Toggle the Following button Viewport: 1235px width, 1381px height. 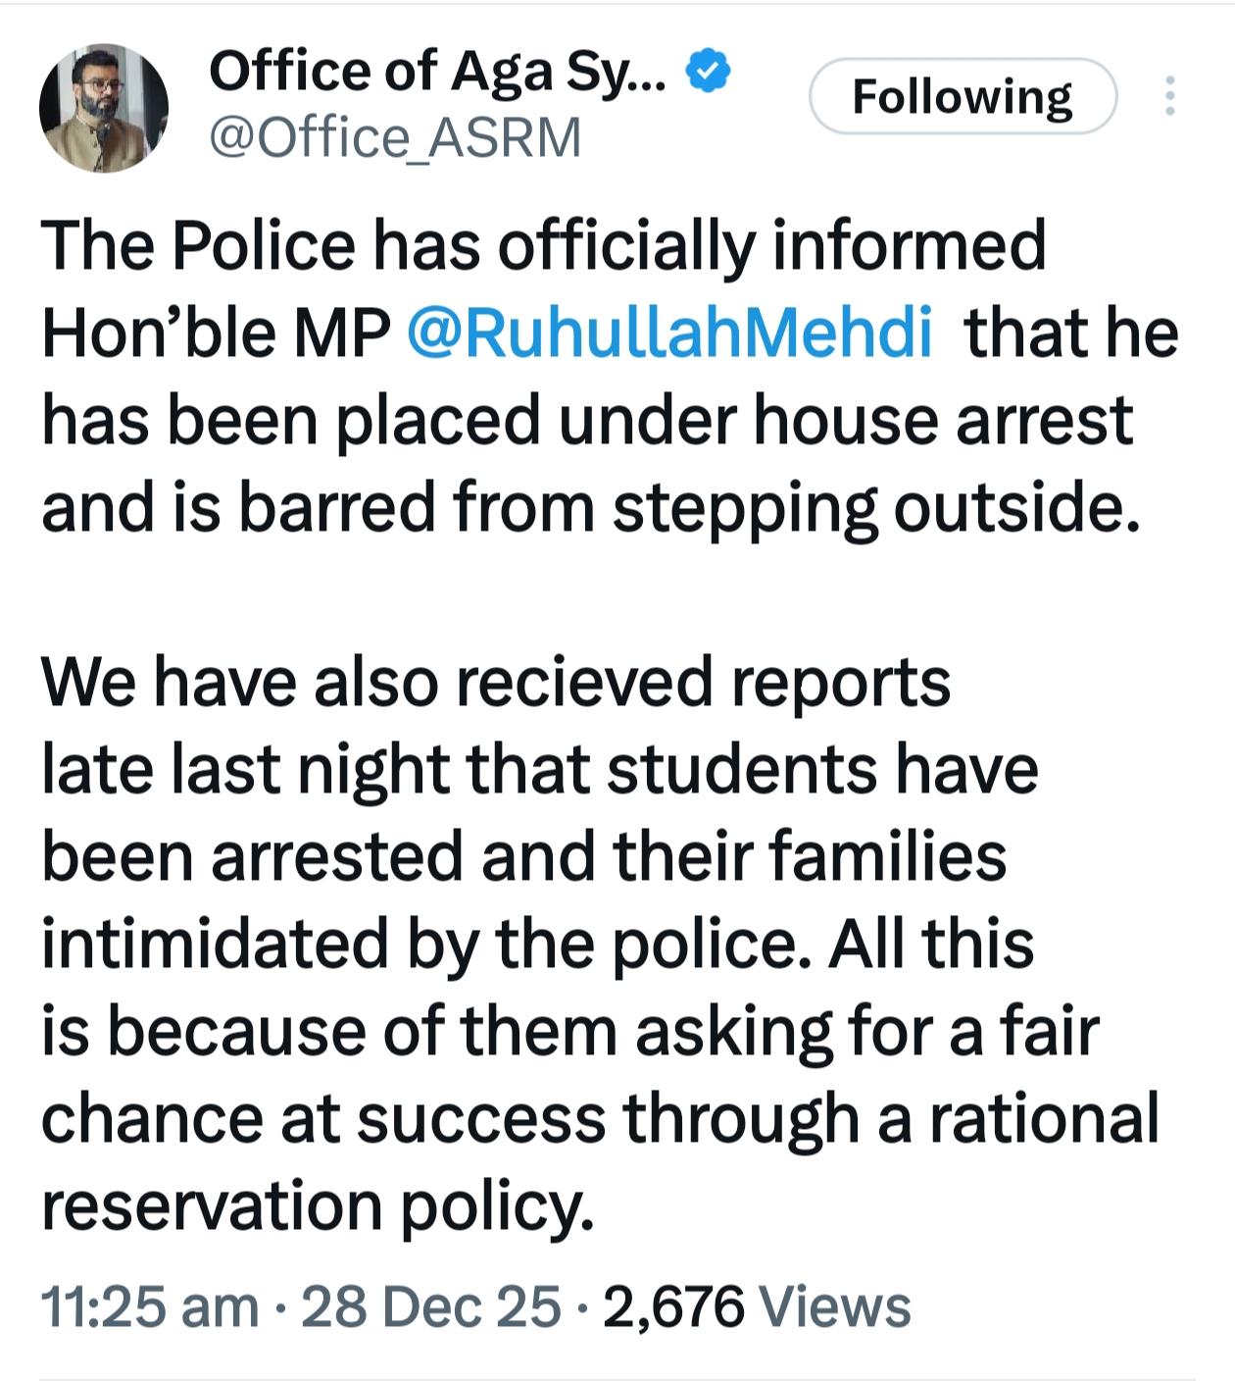coord(963,96)
